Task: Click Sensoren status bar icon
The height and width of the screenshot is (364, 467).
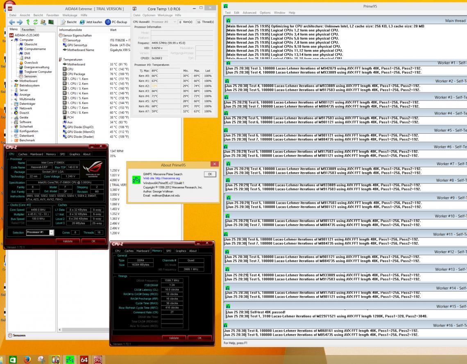Action: pos(10,335)
